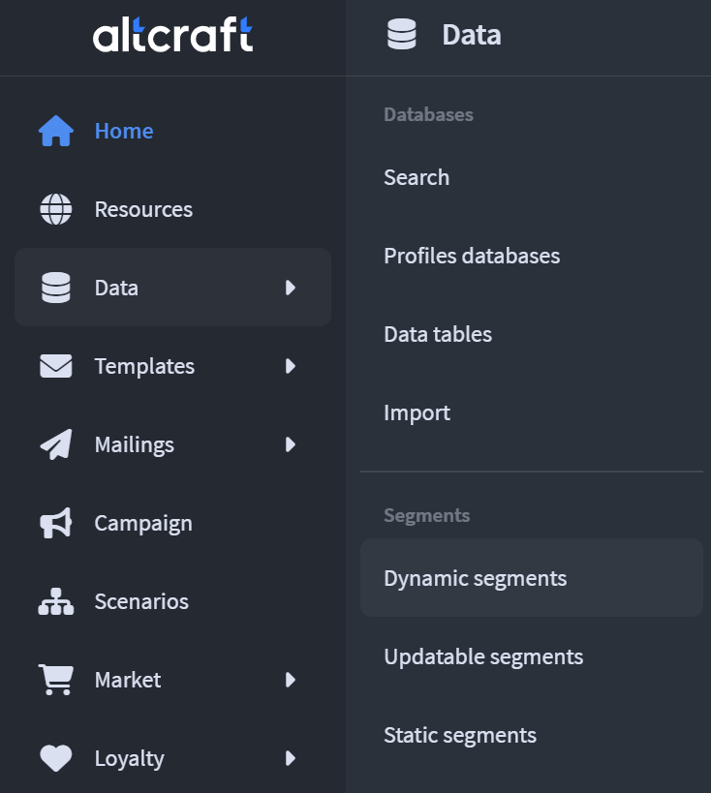The height and width of the screenshot is (793, 711).
Task: Select Import under Databases
Action: click(x=417, y=412)
